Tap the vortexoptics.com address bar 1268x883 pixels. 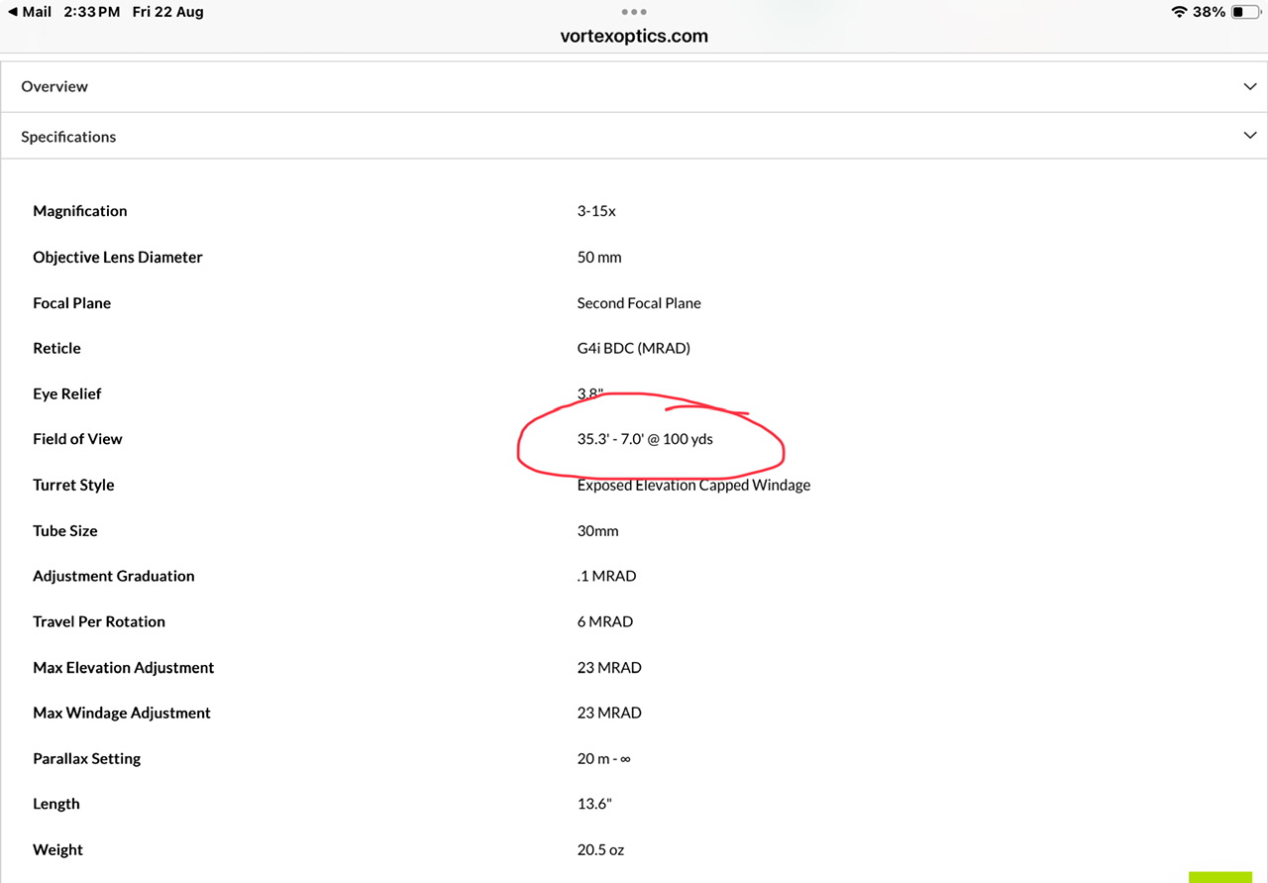pos(634,37)
